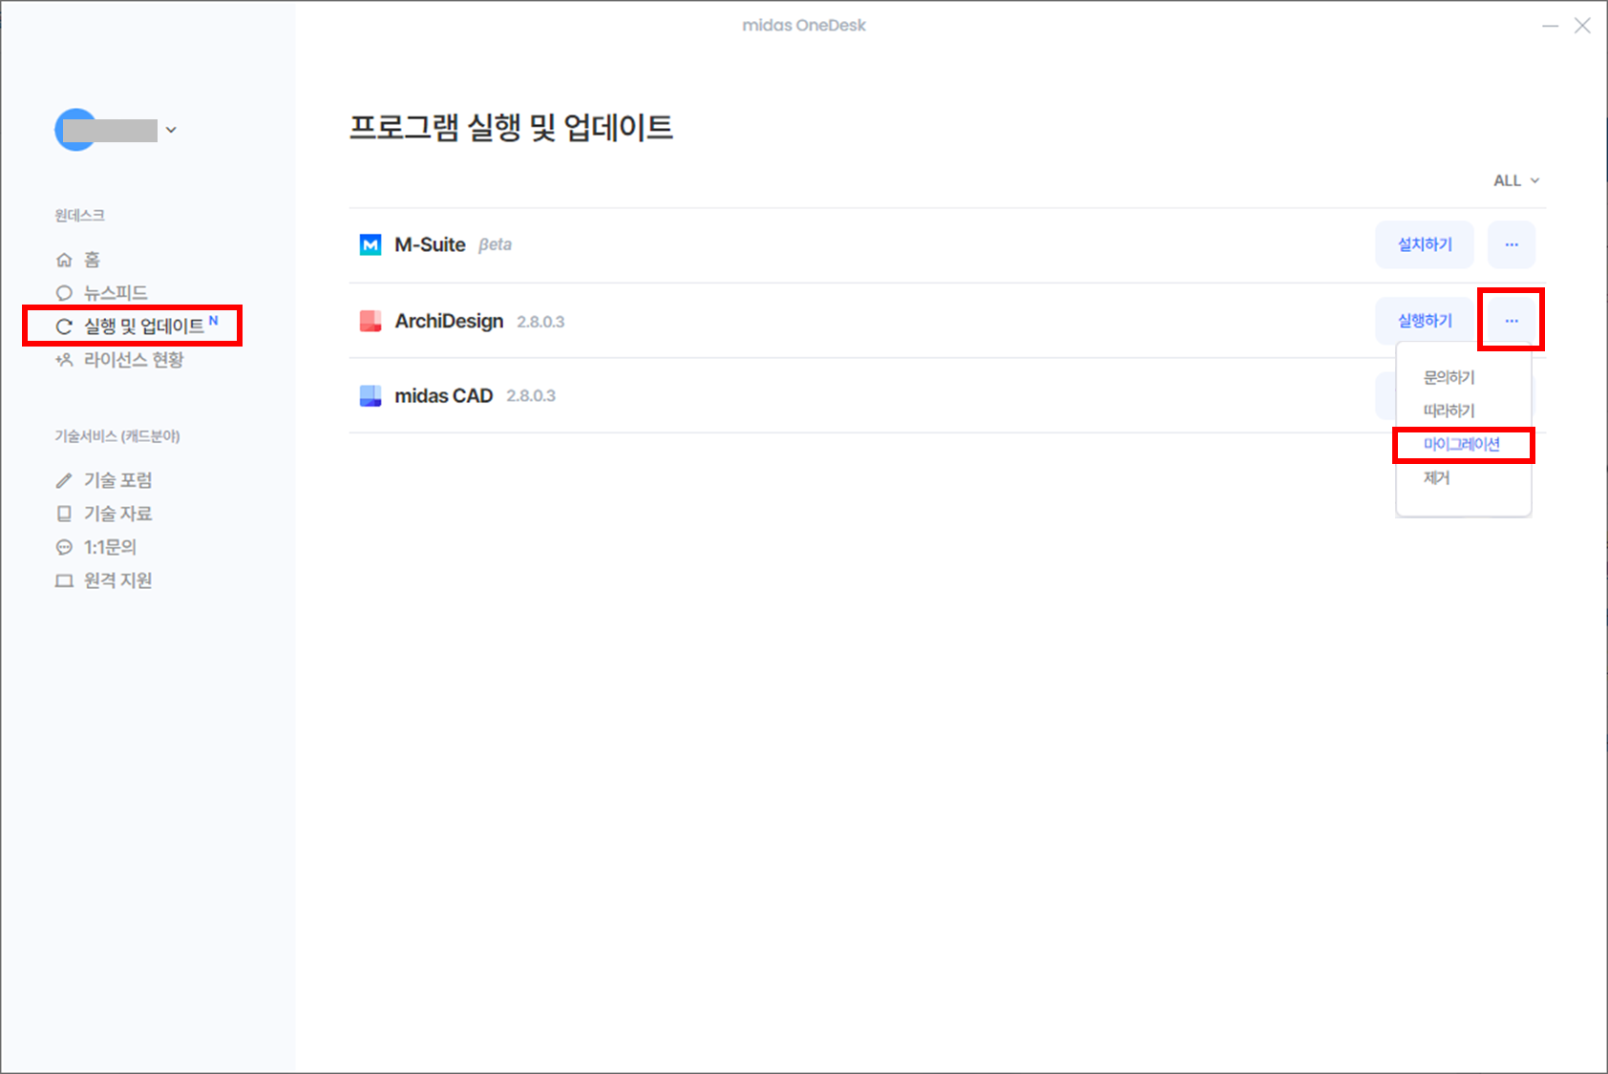
Task: Choose 따라하기 from the popup menu
Action: (x=1449, y=411)
